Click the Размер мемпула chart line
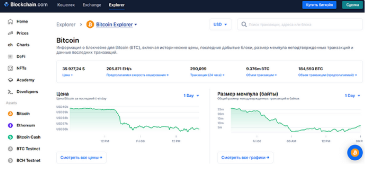365x169 pixels. (x=296, y=120)
